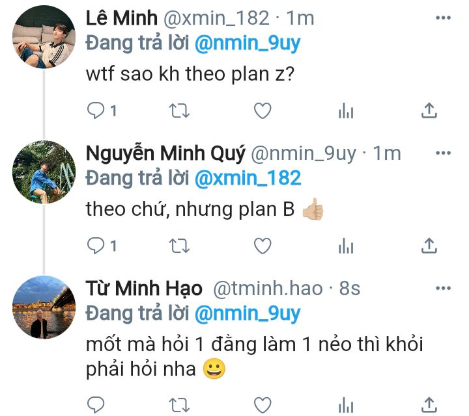This screenshot has height=416, width=469.
Task: Reply to Nguyễn Minh Quý's tweet
Action: 96,246
